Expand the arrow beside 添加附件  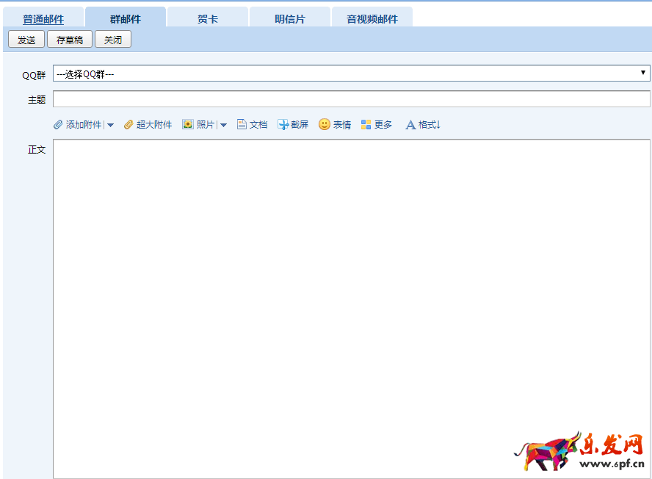coord(110,125)
